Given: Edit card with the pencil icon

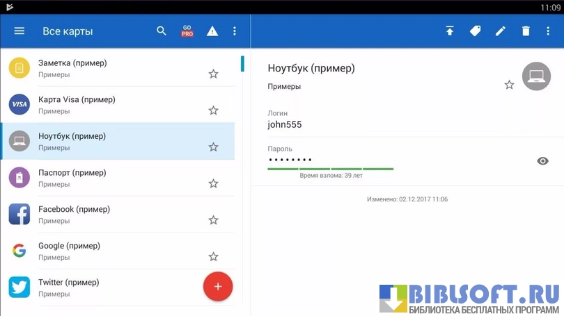Looking at the screenshot, I should pos(500,31).
